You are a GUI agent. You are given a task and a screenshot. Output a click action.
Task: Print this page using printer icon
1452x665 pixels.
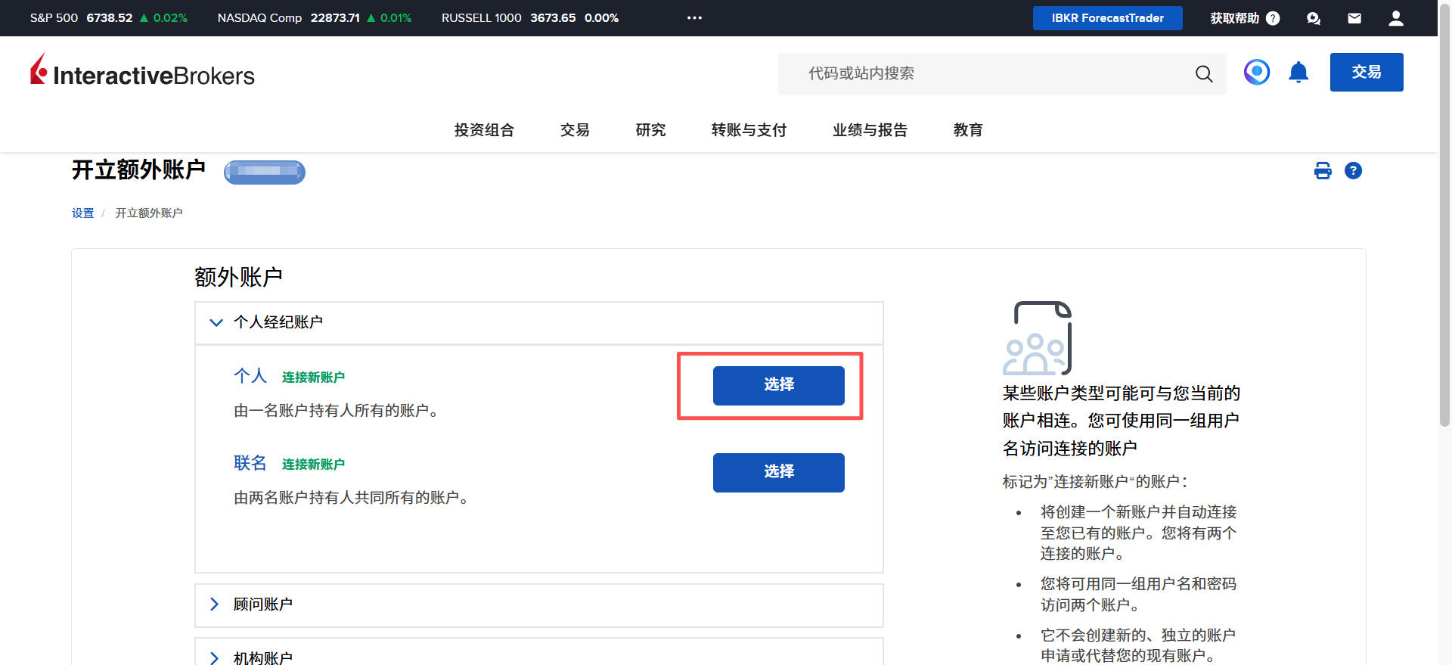[x=1323, y=171]
